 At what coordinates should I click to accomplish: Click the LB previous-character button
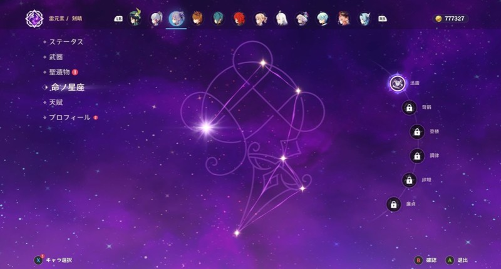[x=118, y=19]
